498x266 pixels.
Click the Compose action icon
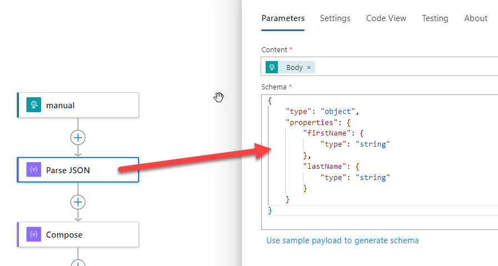(x=34, y=234)
